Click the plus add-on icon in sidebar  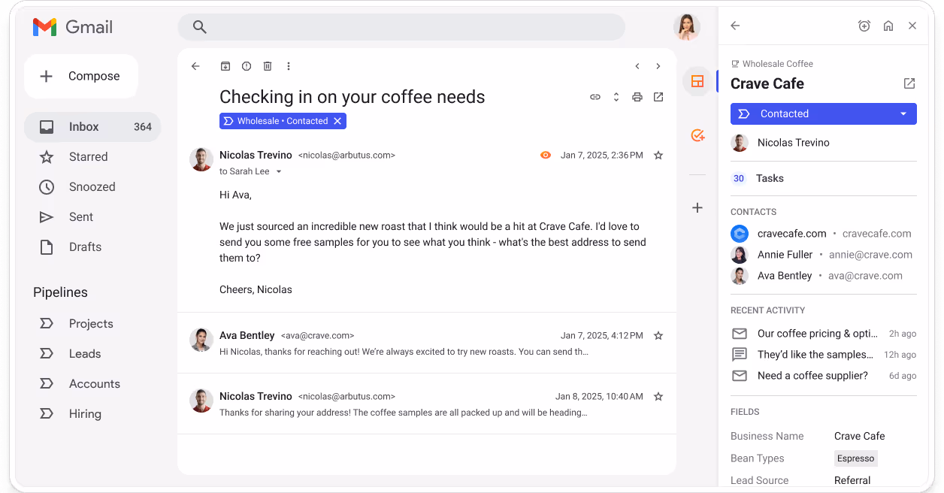click(x=697, y=207)
